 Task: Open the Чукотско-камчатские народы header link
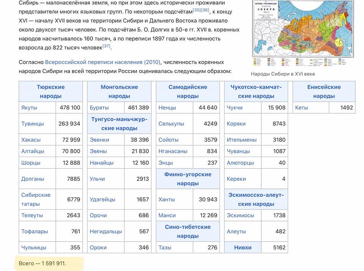tap(256, 92)
